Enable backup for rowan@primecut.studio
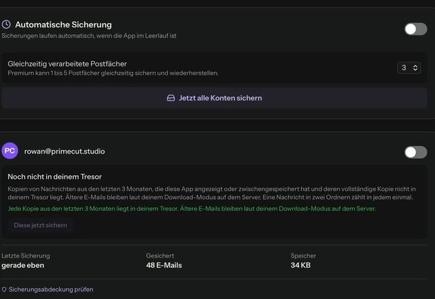435x299 pixels. (415, 152)
